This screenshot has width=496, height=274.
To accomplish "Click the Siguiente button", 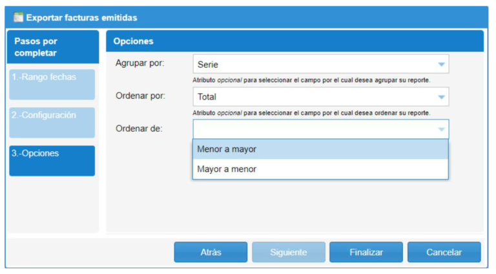I will coord(288,252).
